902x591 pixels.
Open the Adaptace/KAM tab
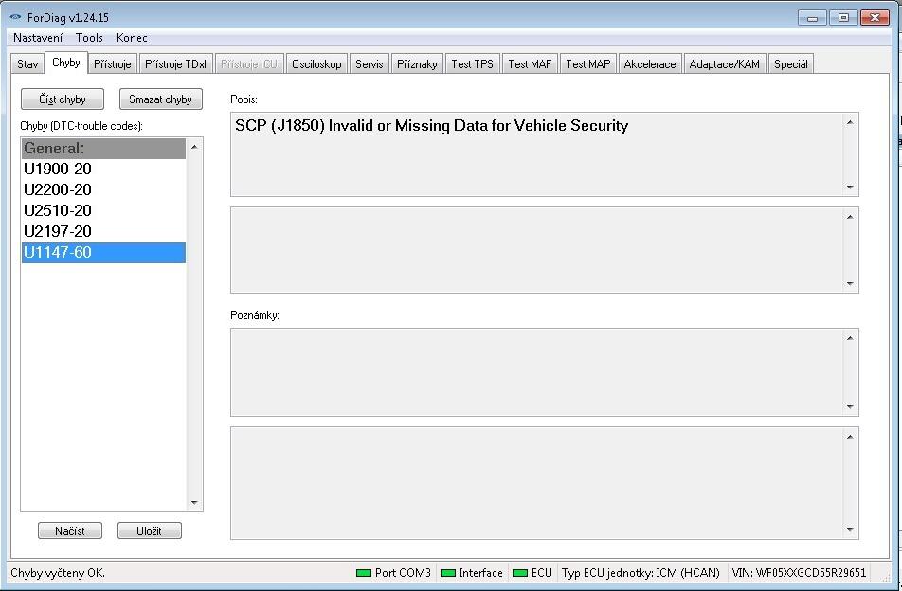724,64
